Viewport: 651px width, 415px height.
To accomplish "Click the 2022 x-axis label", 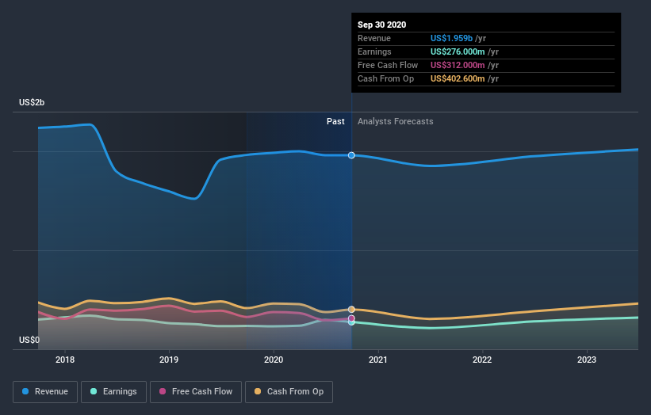I will click(482, 360).
